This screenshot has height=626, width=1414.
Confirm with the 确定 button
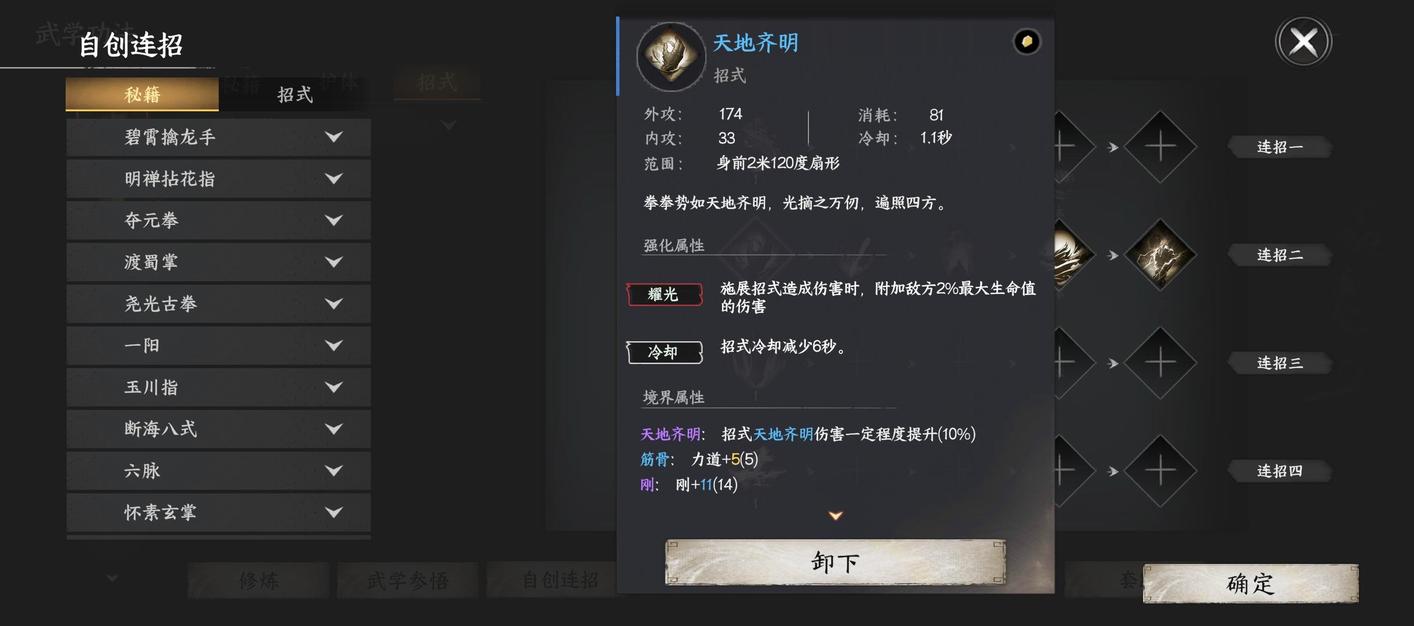click(1250, 584)
